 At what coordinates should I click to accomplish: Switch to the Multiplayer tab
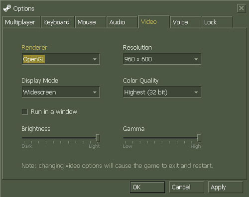pos(21,22)
